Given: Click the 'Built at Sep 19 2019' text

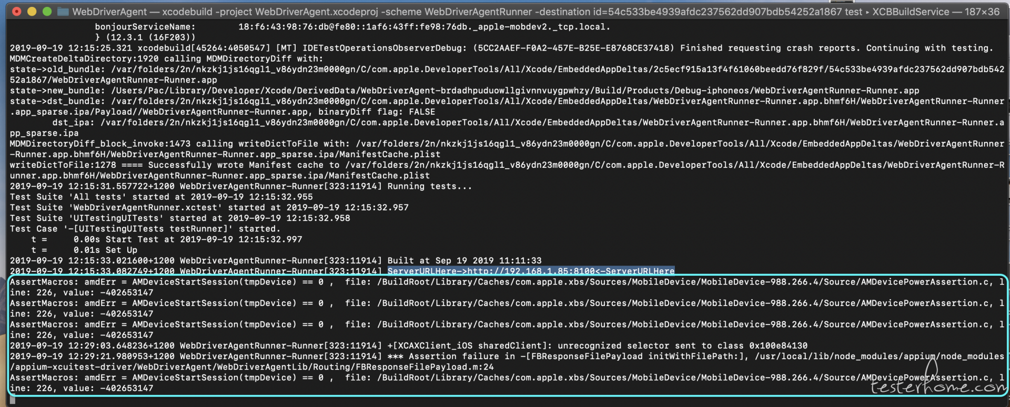Looking at the screenshot, I should 464,261.
